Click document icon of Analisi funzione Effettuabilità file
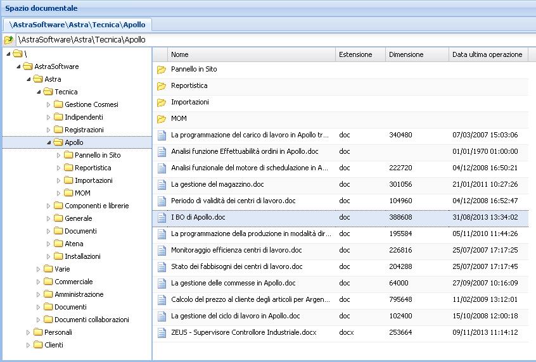Screen dimensions: 536x362 click(x=162, y=152)
